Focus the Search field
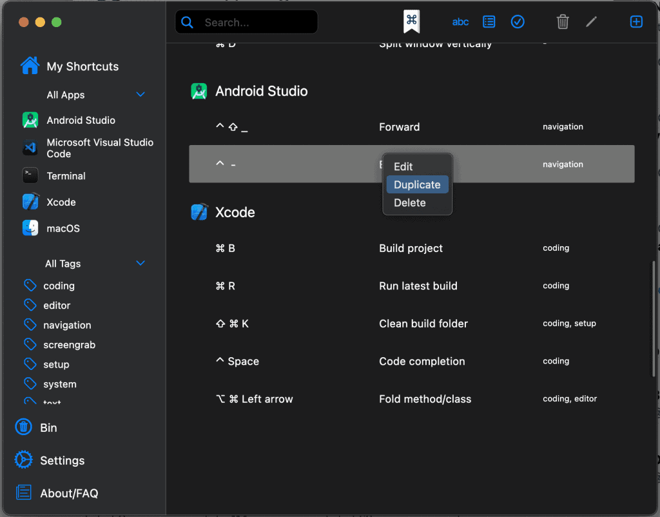Viewport: 660px width, 517px height. pos(246,23)
